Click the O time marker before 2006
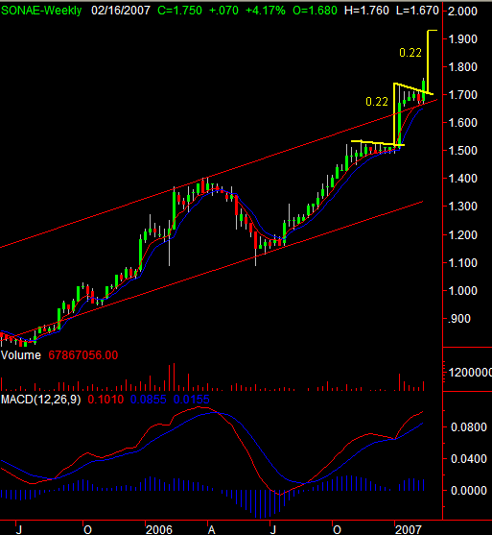Viewport: 492px width, 535px height. (87, 529)
